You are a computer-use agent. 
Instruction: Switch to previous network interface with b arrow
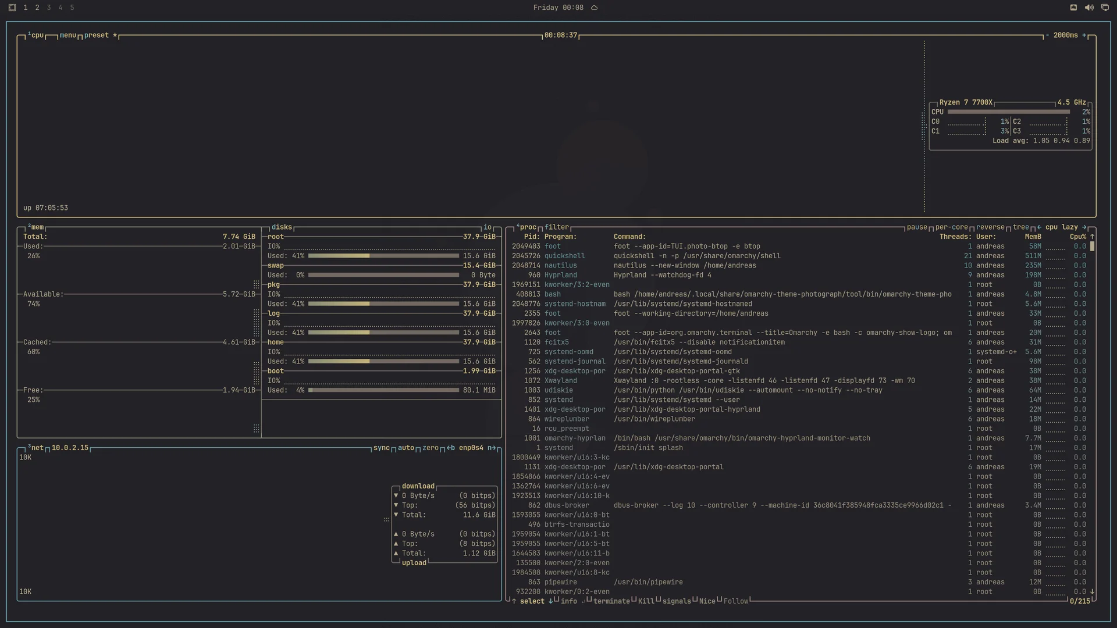tap(451, 448)
